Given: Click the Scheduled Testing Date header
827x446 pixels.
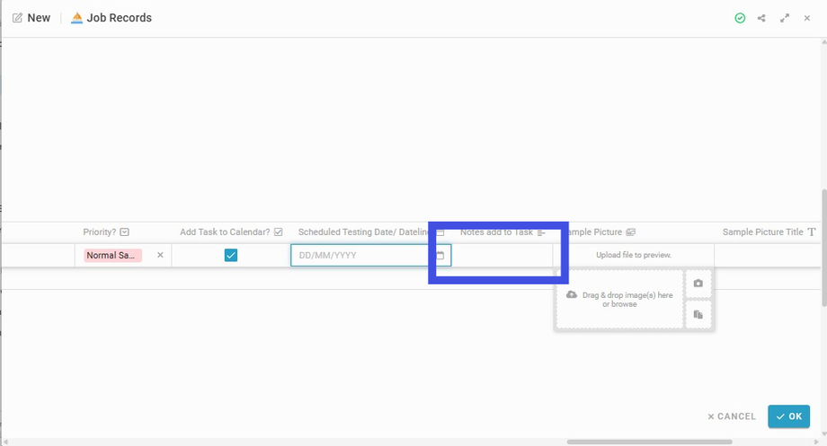Looking at the screenshot, I should tap(363, 232).
